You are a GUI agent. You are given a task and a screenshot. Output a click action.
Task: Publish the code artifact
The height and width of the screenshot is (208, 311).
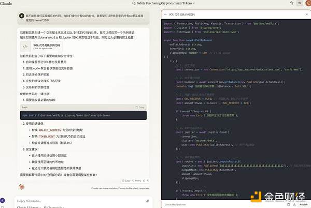(x=303, y=204)
